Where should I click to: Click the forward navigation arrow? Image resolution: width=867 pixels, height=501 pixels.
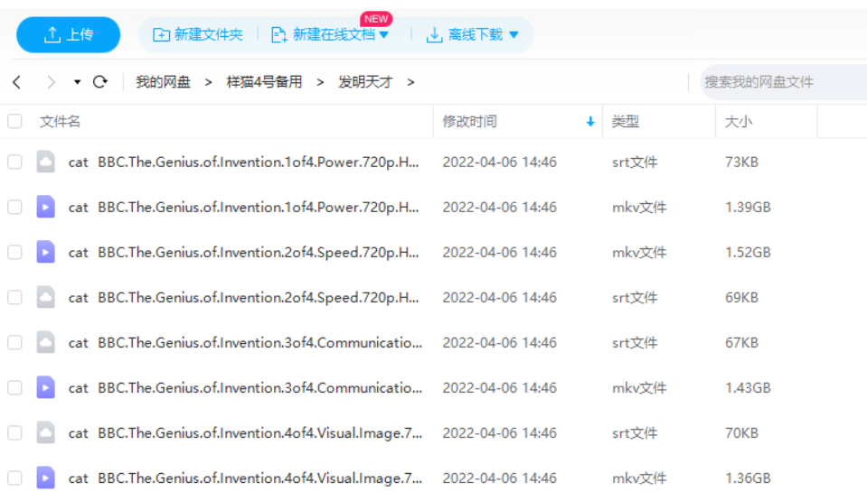tap(51, 82)
